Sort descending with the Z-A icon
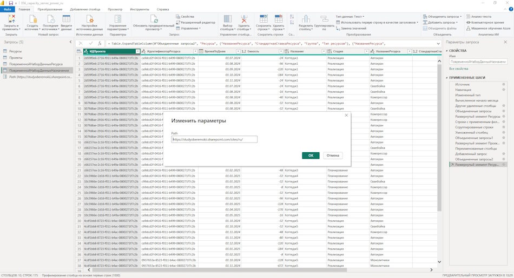The image size is (514, 278). (292, 22)
